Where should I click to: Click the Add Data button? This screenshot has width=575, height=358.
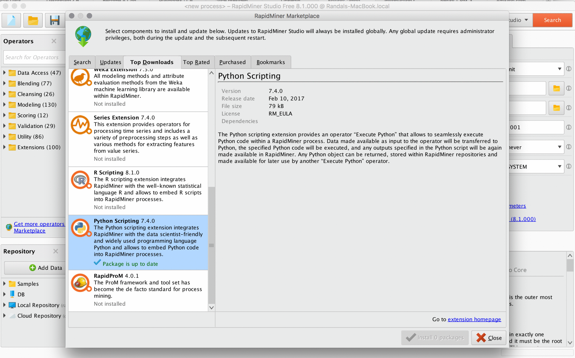pyautogui.click(x=35, y=268)
